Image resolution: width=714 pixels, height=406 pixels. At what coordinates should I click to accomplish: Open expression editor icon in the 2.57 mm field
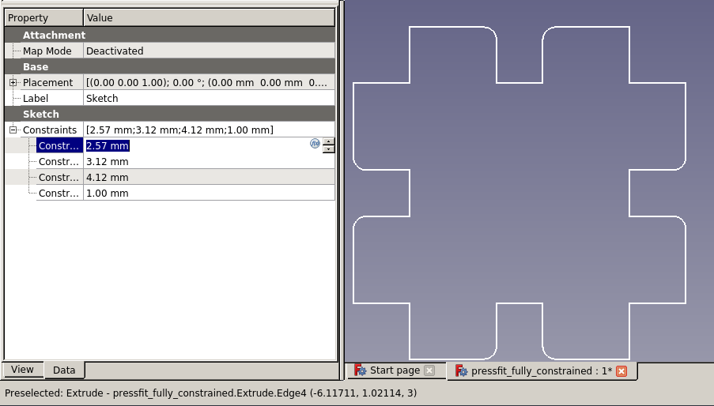(315, 144)
